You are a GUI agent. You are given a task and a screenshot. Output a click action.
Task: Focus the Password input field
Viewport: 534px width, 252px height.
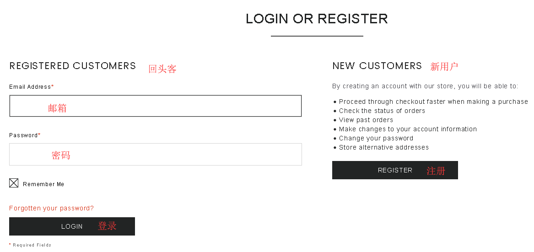point(155,155)
